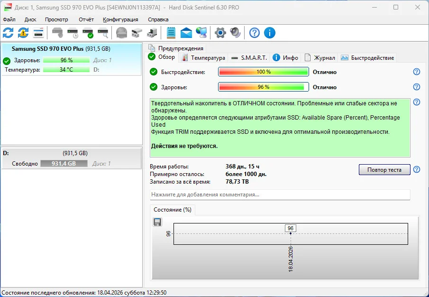
Task: Click Отлично label next to Быстродействие bar
Action: pyautogui.click(x=325, y=72)
